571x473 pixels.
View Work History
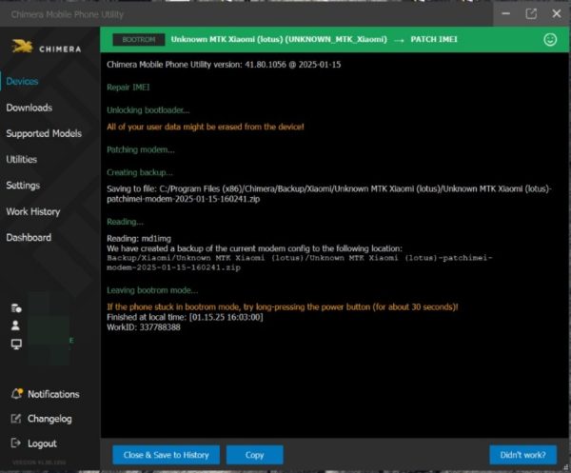click(x=33, y=211)
